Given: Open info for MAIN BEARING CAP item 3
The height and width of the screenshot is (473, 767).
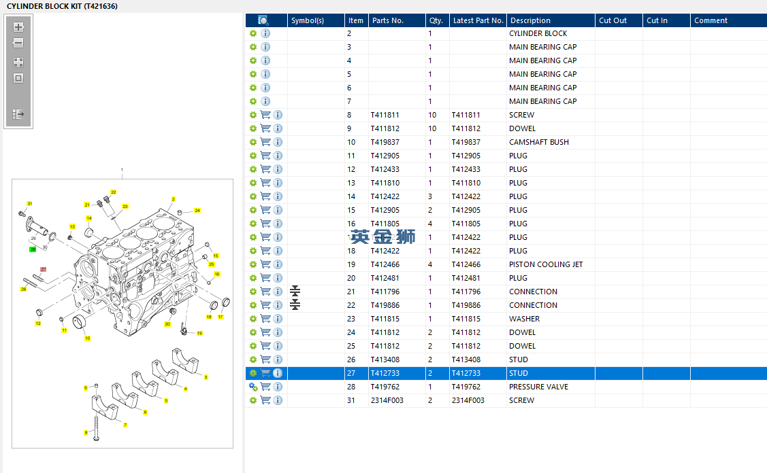Looking at the screenshot, I should click(265, 47).
